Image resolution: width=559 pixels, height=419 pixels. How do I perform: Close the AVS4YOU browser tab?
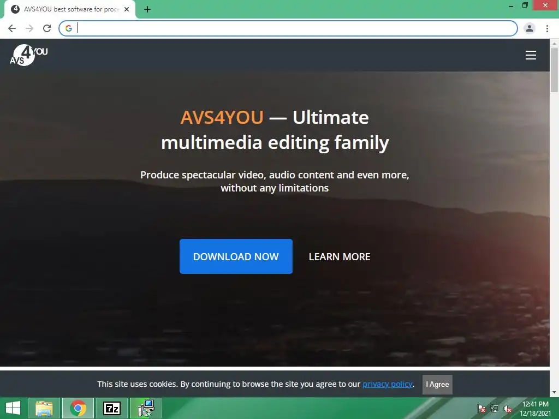127,10
